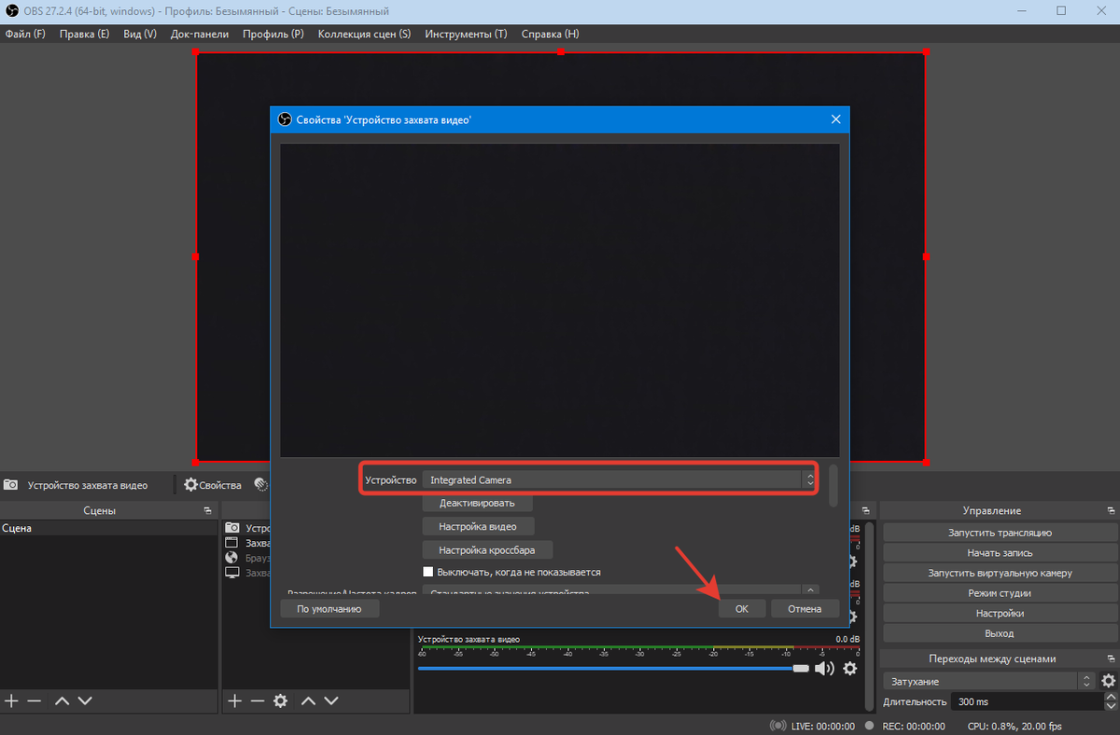Viewport: 1120px width, 735px height.
Task: Open the Устройство Integrated Camera dropdown
Action: point(619,480)
